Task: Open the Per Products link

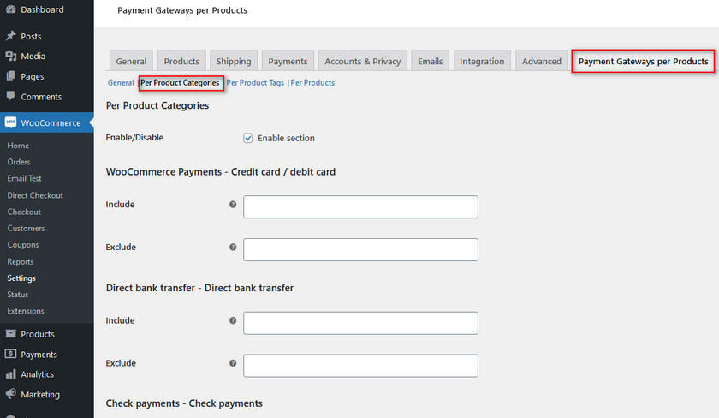Action: coord(312,82)
